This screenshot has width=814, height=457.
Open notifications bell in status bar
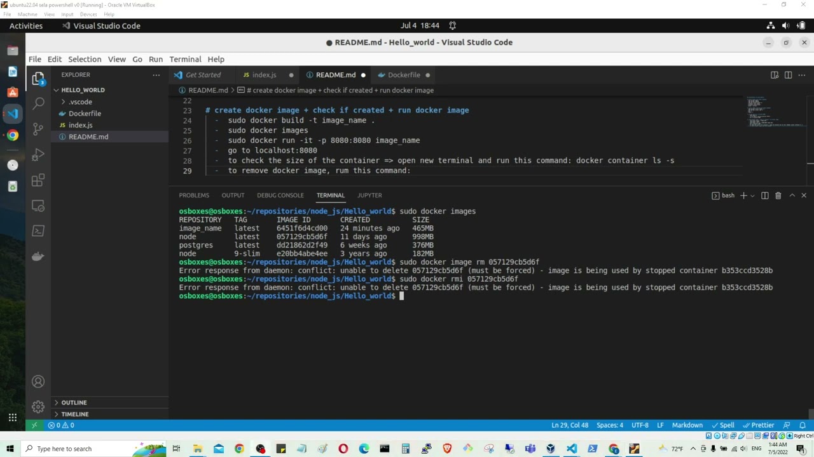803,425
